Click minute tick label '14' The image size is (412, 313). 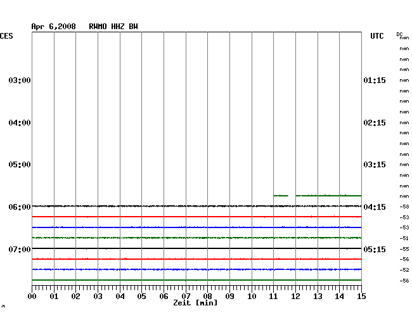pyautogui.click(x=340, y=297)
